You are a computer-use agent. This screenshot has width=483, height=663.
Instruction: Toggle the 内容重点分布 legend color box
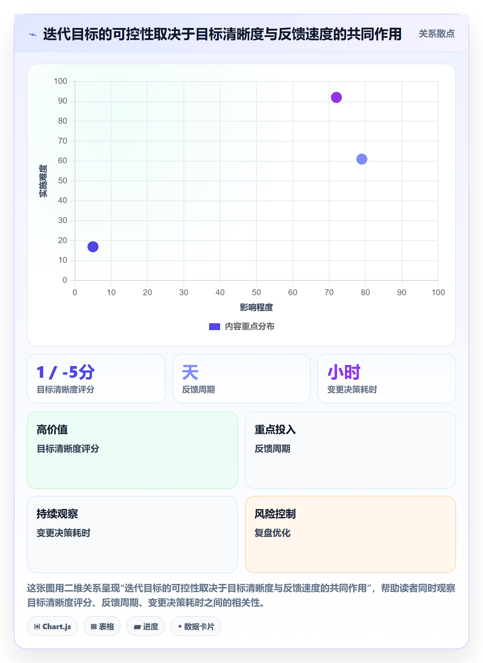[214, 327]
